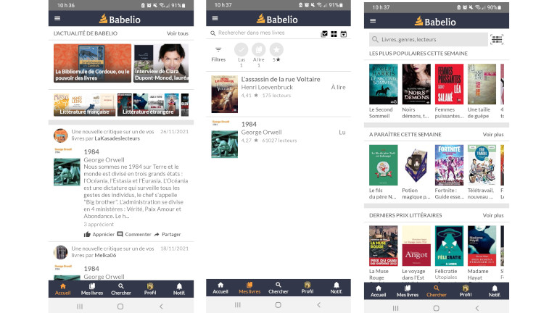Open Chercher tab on the first screen
Screen dimensions: 557x313
pyautogui.click(x=121, y=289)
